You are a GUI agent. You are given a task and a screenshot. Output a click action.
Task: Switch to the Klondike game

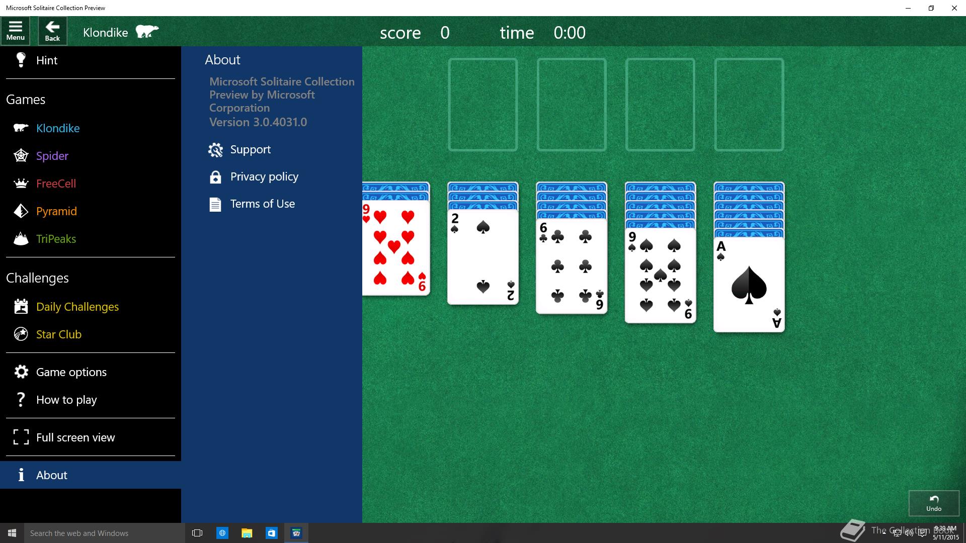(91, 128)
